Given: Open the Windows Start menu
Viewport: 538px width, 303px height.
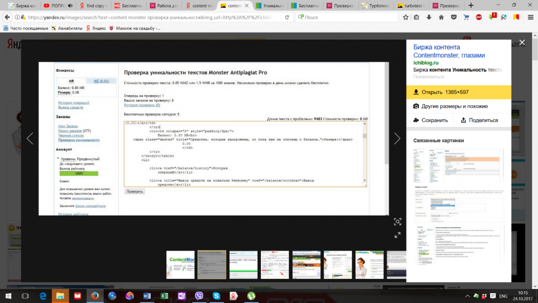Looking at the screenshot, I should (8, 296).
